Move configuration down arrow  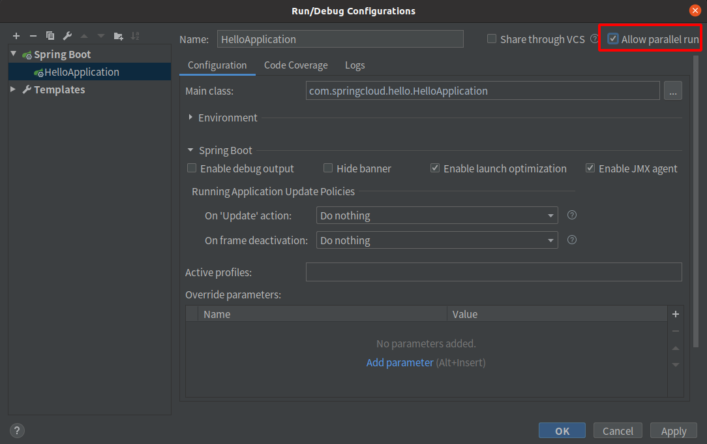(101, 36)
